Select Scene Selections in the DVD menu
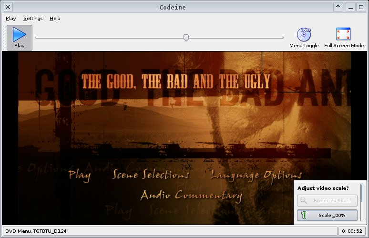369x238 pixels. pyautogui.click(x=151, y=175)
